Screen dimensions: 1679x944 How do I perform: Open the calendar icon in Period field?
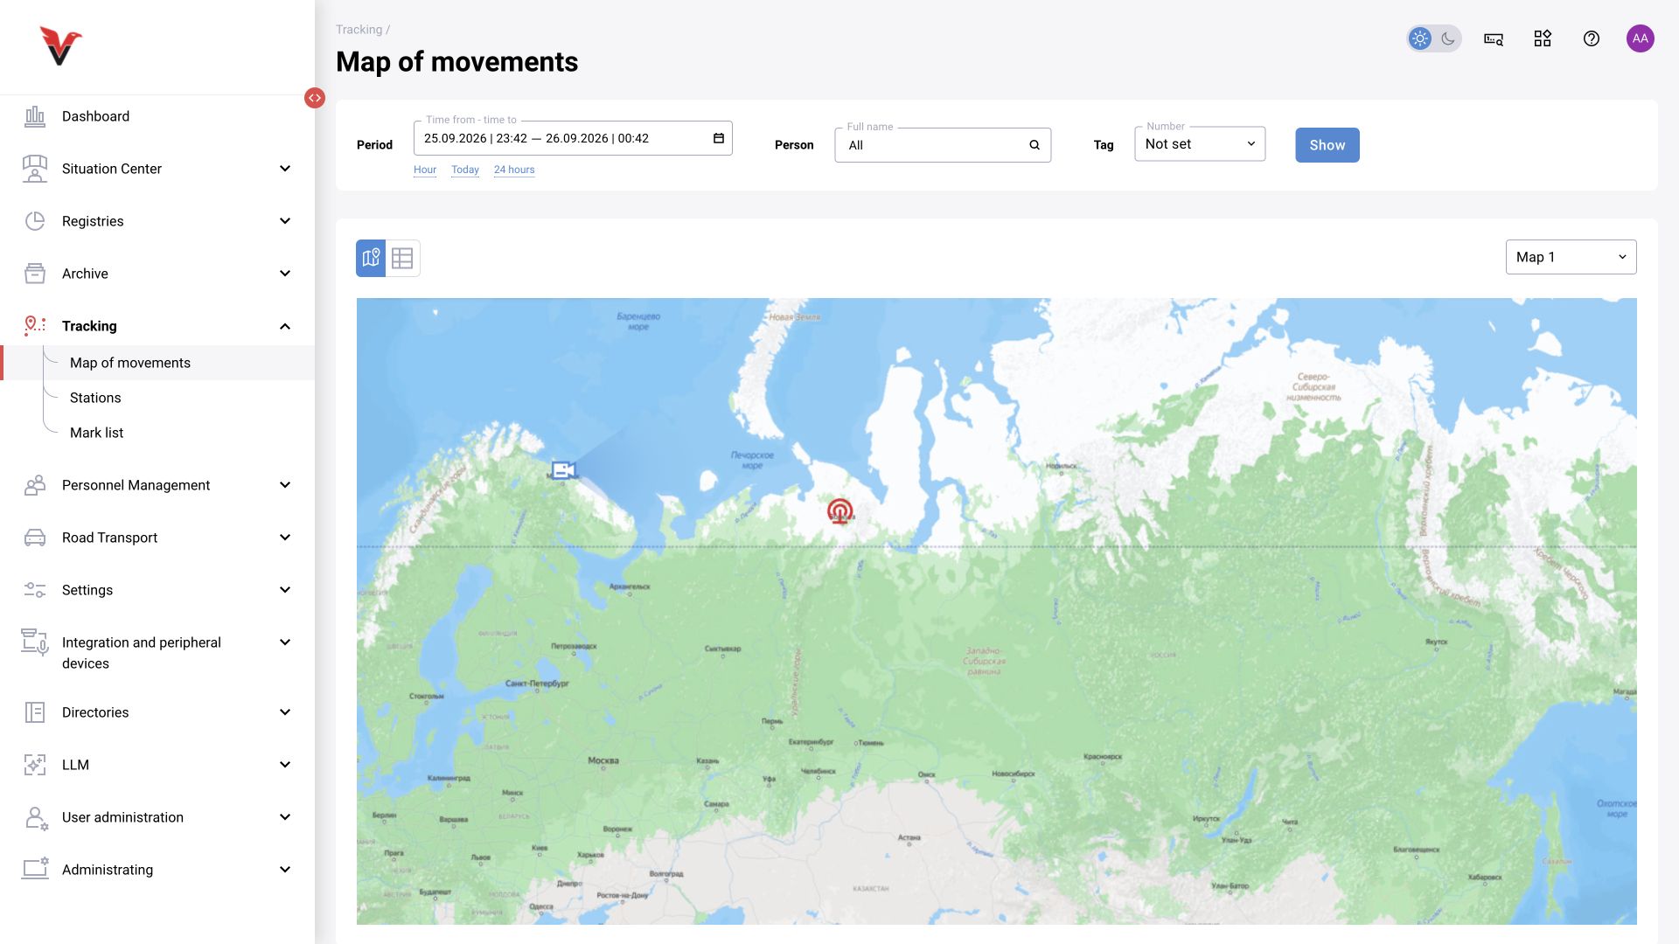tap(719, 138)
